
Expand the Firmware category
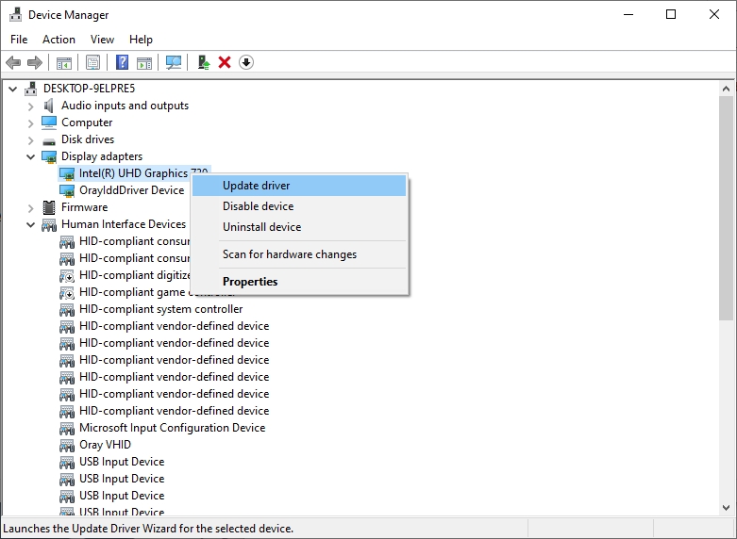(x=30, y=208)
